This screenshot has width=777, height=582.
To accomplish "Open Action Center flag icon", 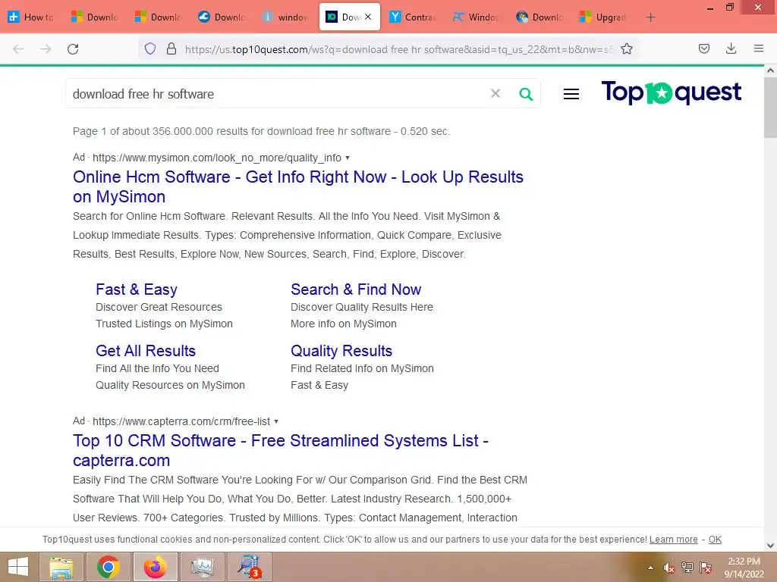I will click(706, 568).
